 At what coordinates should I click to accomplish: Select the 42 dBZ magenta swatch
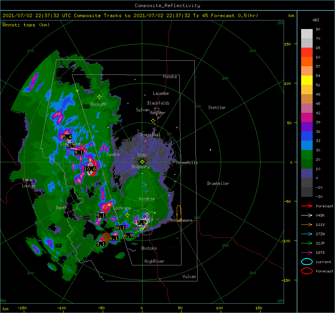coord(307,117)
